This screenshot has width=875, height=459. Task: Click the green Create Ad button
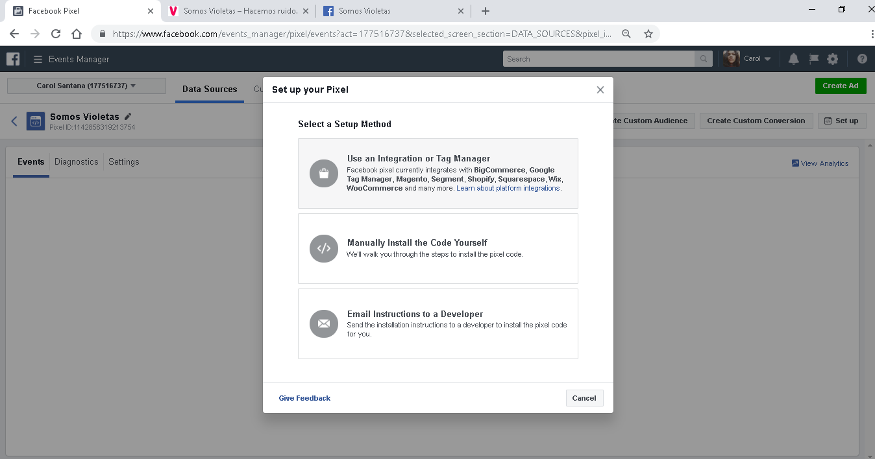(x=841, y=86)
